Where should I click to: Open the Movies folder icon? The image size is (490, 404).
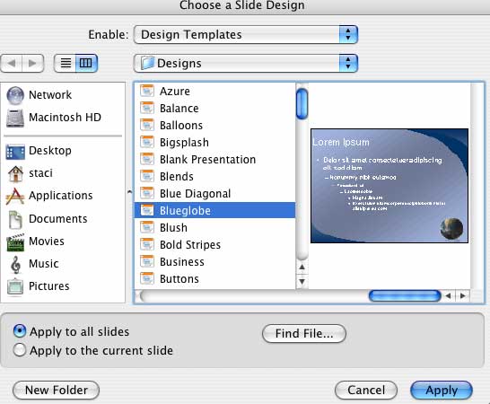(x=15, y=242)
